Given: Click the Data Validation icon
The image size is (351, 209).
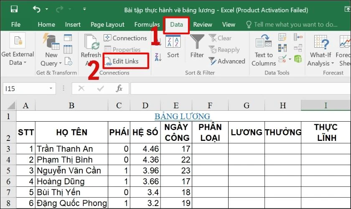Looking at the screenshot, I should coord(282,59).
